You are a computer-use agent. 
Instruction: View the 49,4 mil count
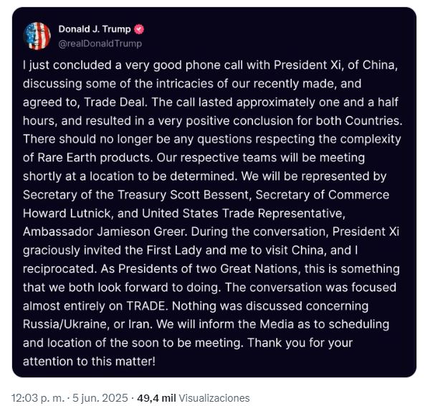point(156,398)
